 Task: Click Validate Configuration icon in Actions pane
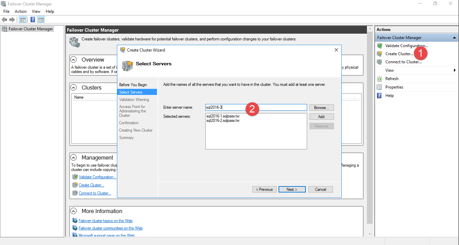(379, 46)
